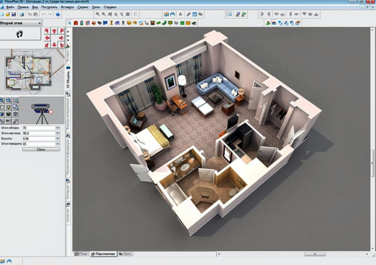Click the zoom in magnifier in camera panel

coord(2,100)
